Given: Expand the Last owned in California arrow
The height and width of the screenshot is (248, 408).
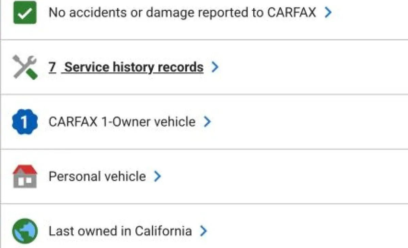Looking at the screenshot, I should 203,231.
